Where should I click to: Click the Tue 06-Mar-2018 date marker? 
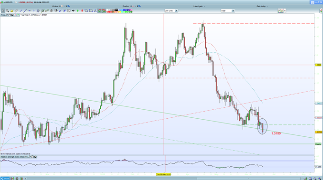[163, 174]
